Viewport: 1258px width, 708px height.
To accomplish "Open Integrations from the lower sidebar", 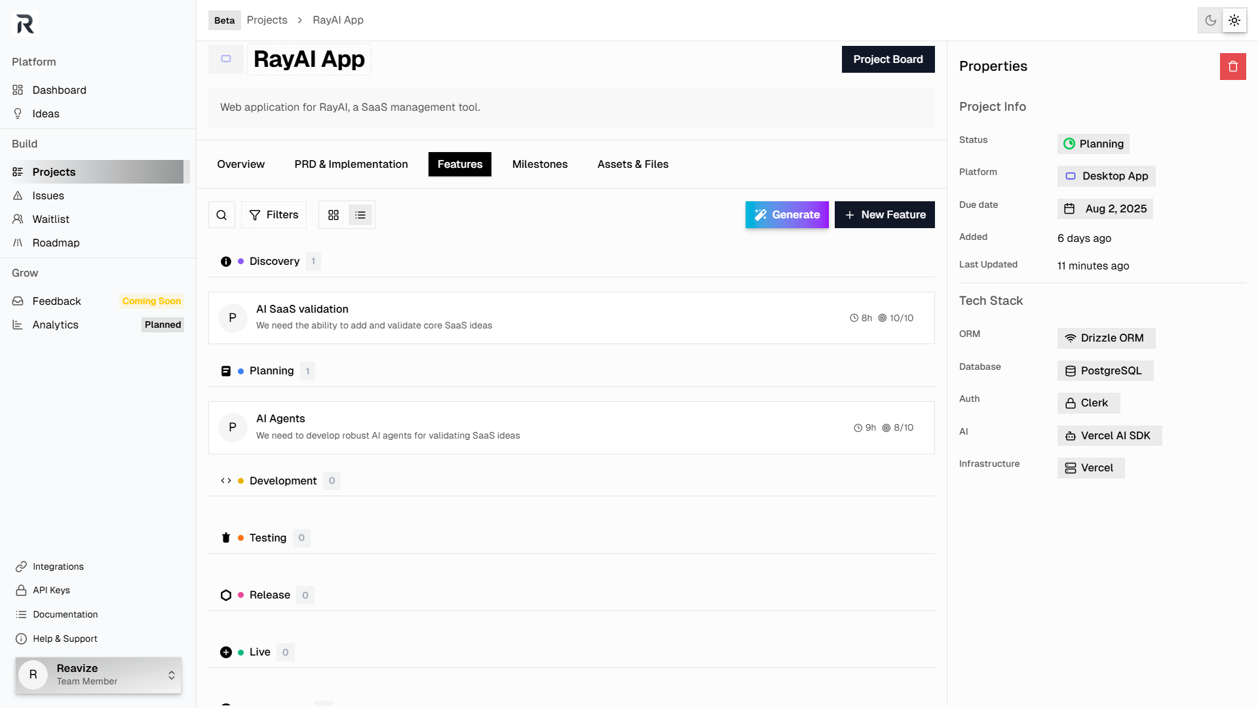I will 58,566.
